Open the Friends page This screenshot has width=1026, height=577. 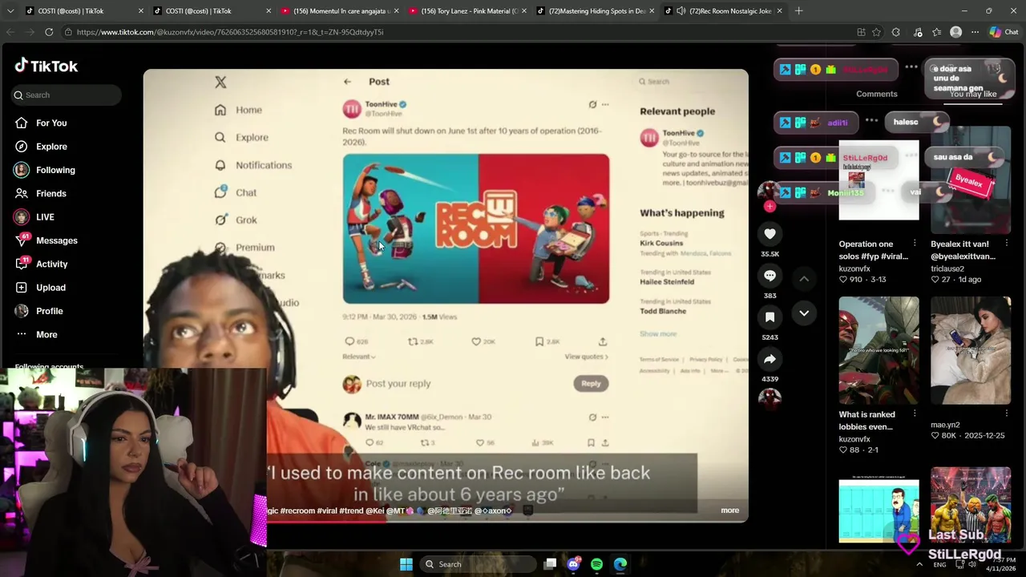tap(51, 193)
